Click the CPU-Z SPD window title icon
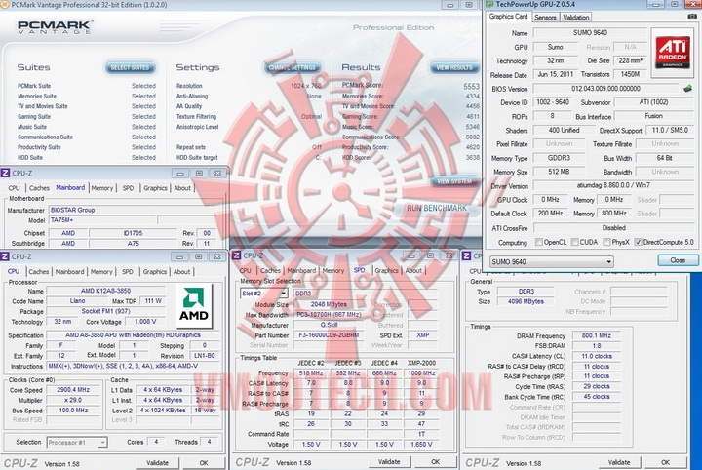The image size is (702, 470). 237,255
